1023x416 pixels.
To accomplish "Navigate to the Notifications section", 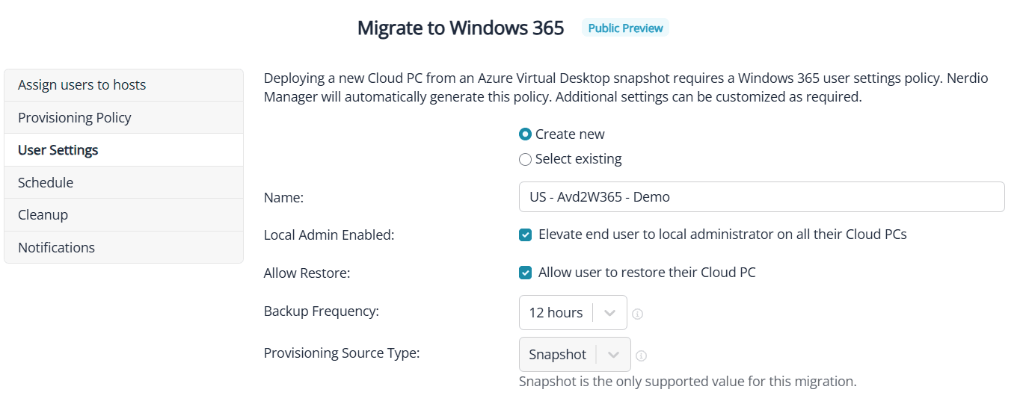I will click(123, 248).
